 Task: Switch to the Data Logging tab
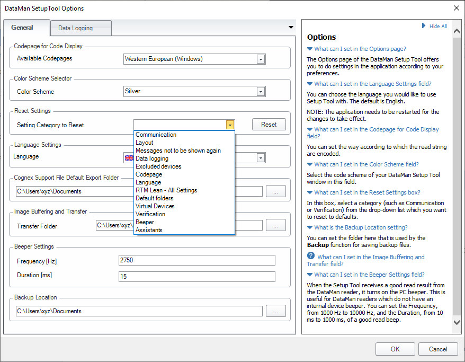75,28
